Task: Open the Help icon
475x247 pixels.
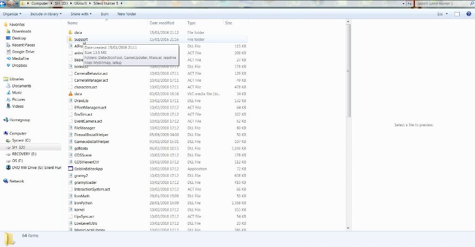Action: click(x=469, y=14)
